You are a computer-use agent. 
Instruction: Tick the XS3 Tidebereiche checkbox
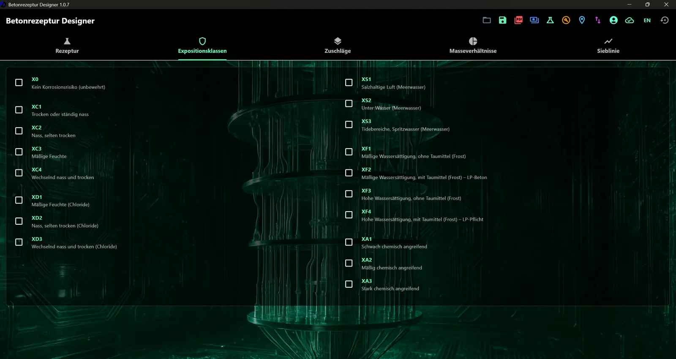349,125
